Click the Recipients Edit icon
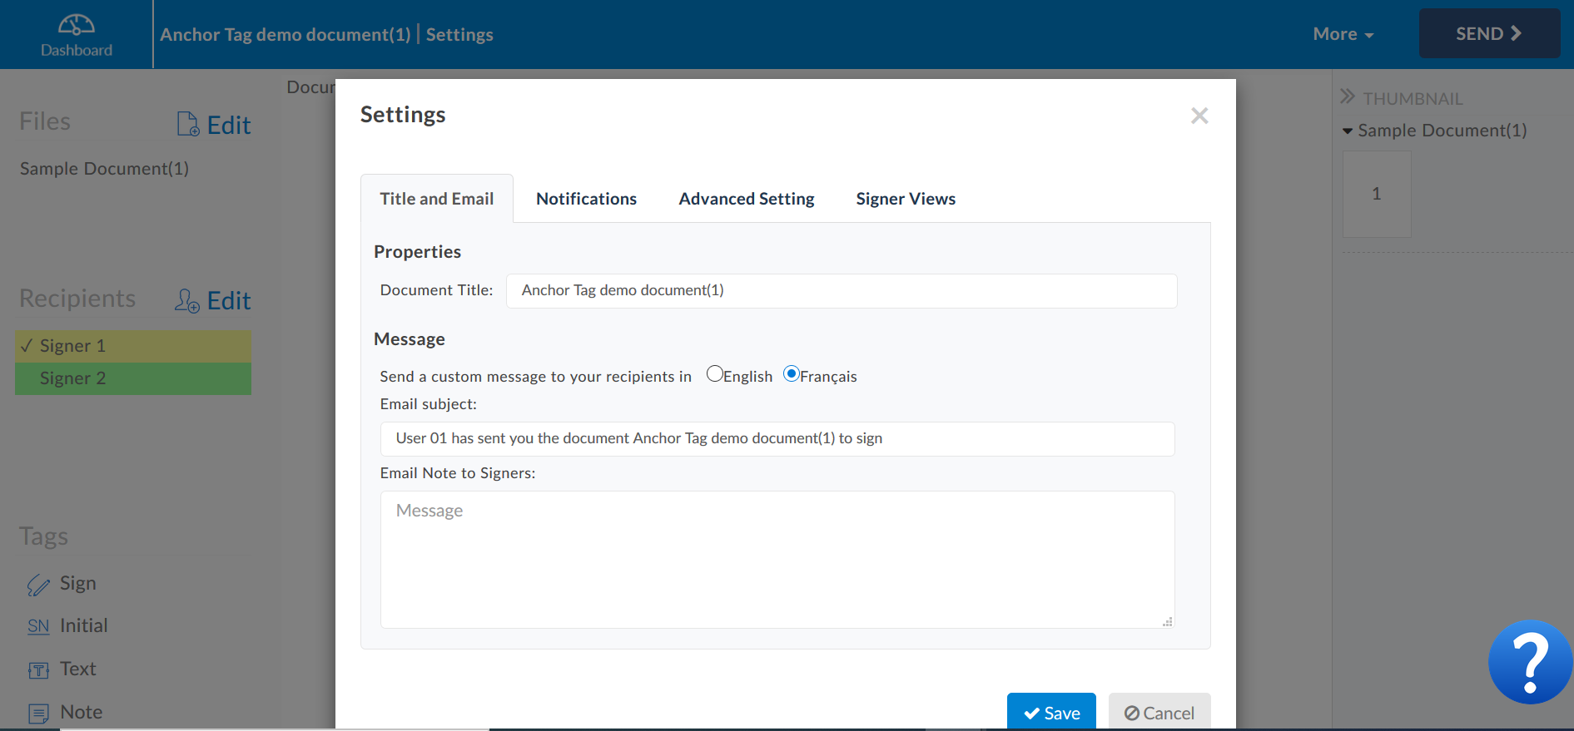Viewport: 1574px width, 731px height. tap(186, 300)
